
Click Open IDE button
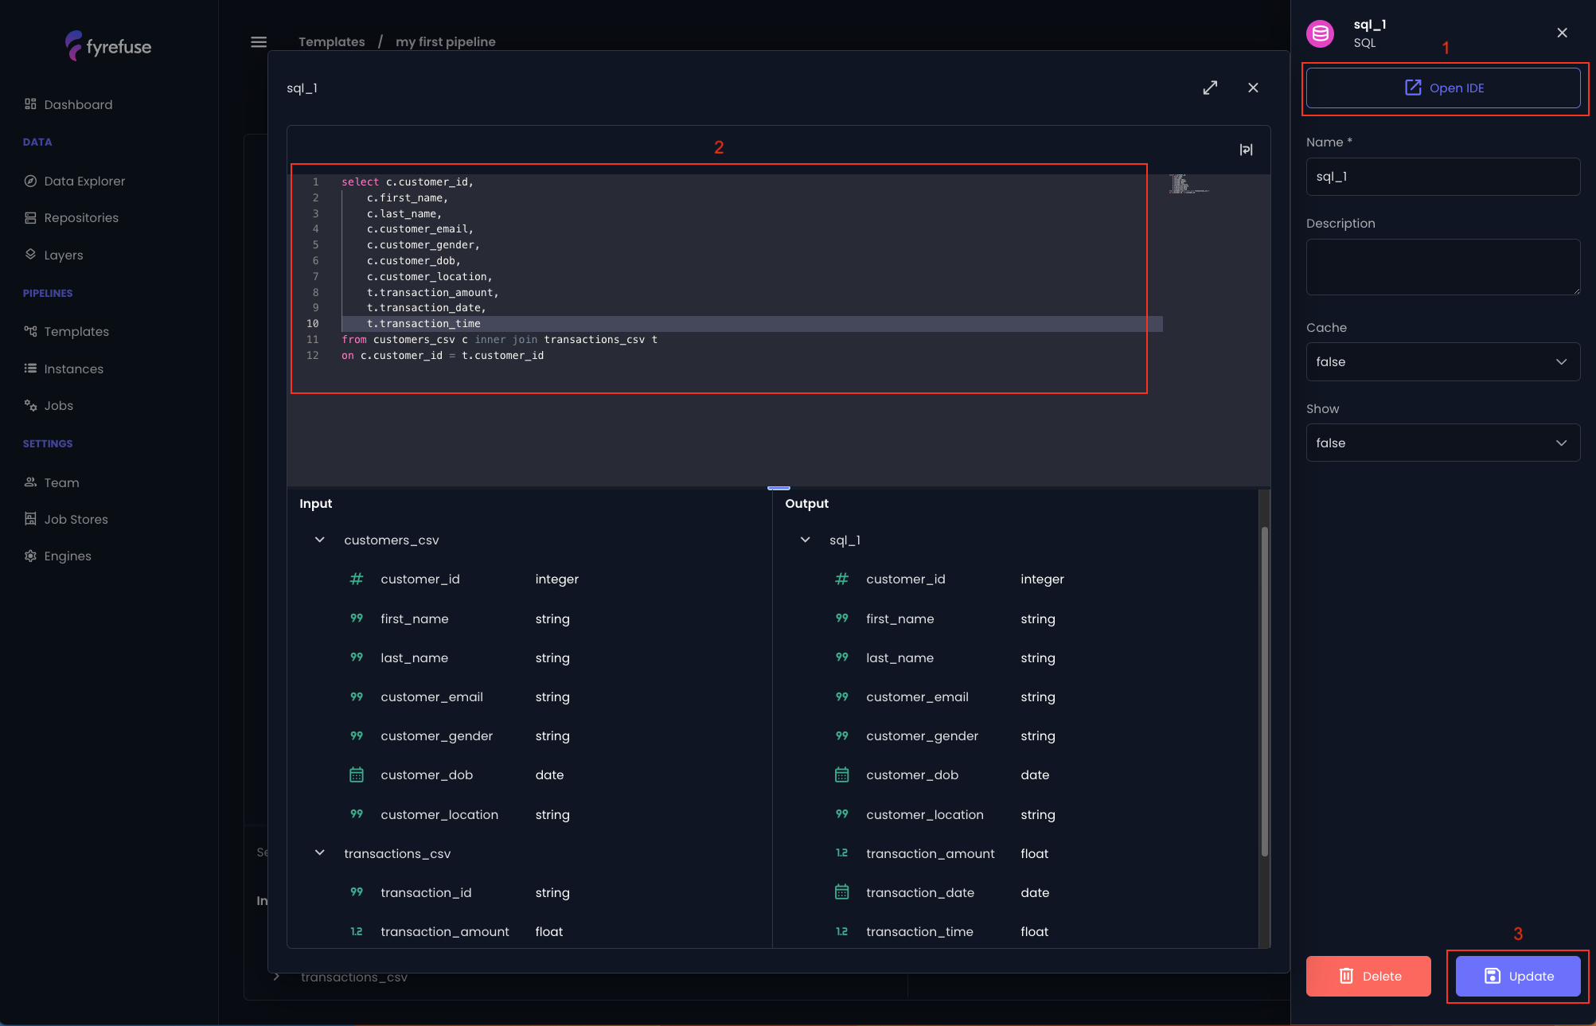(x=1443, y=88)
